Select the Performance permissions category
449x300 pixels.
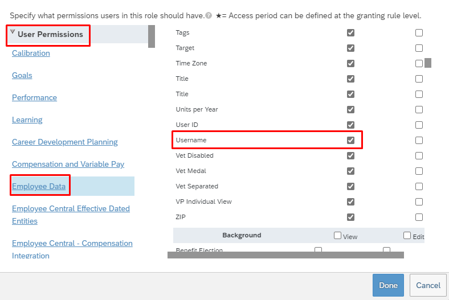tap(34, 97)
